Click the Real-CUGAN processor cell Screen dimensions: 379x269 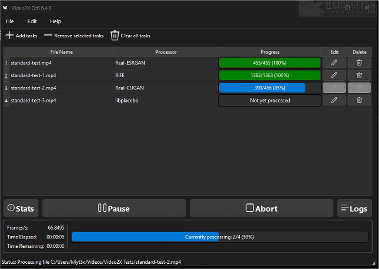point(165,88)
